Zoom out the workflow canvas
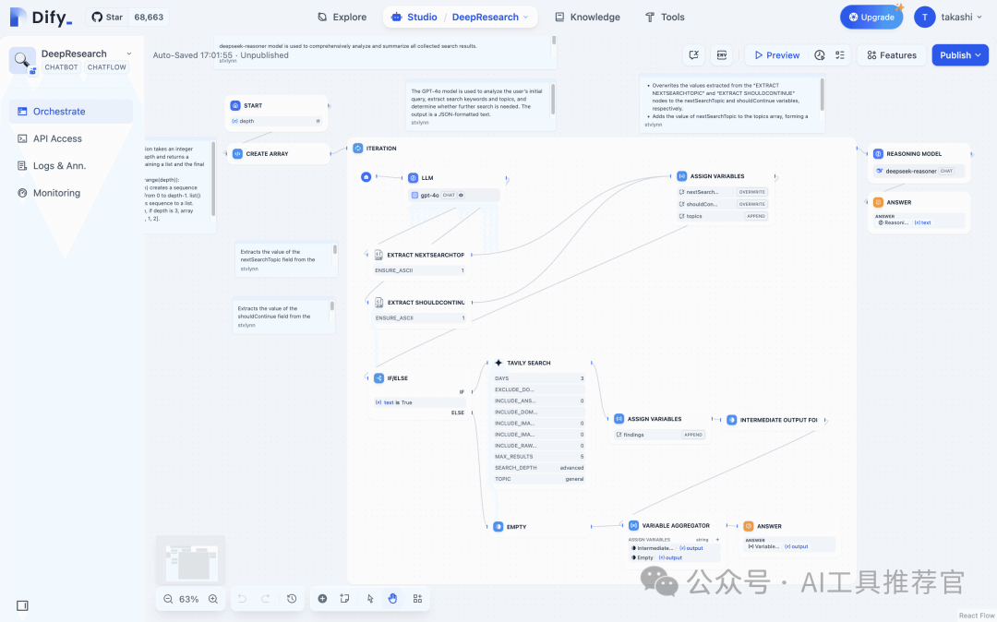997x622 pixels. 168,599
